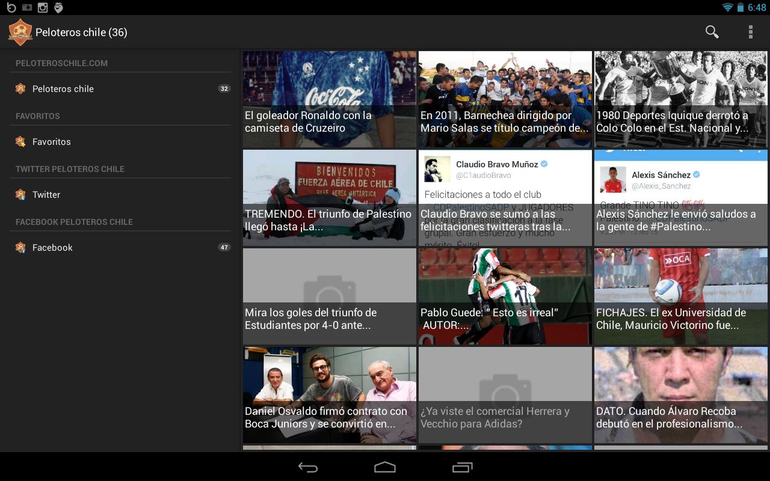770x481 pixels.
Task: Open the Álvaro Recoba debut article
Action: click(681, 394)
